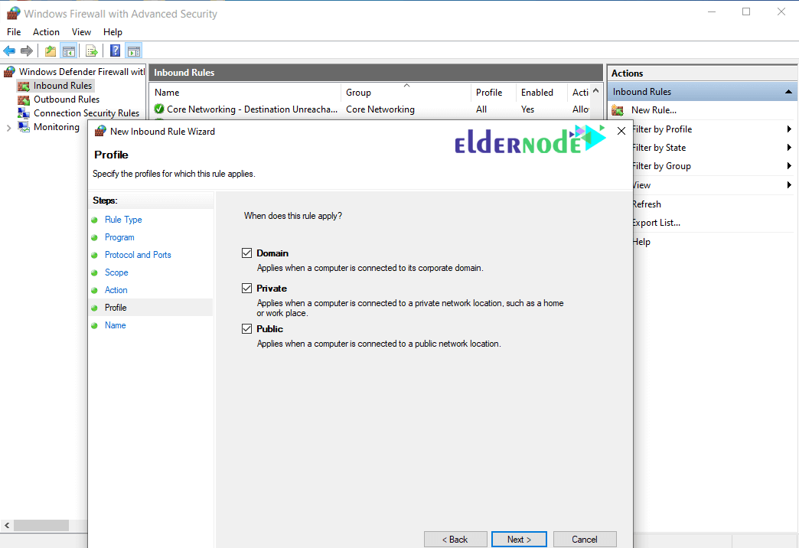Viewport: 799px width, 548px height.
Task: Click the Next button in wizard
Action: click(519, 540)
